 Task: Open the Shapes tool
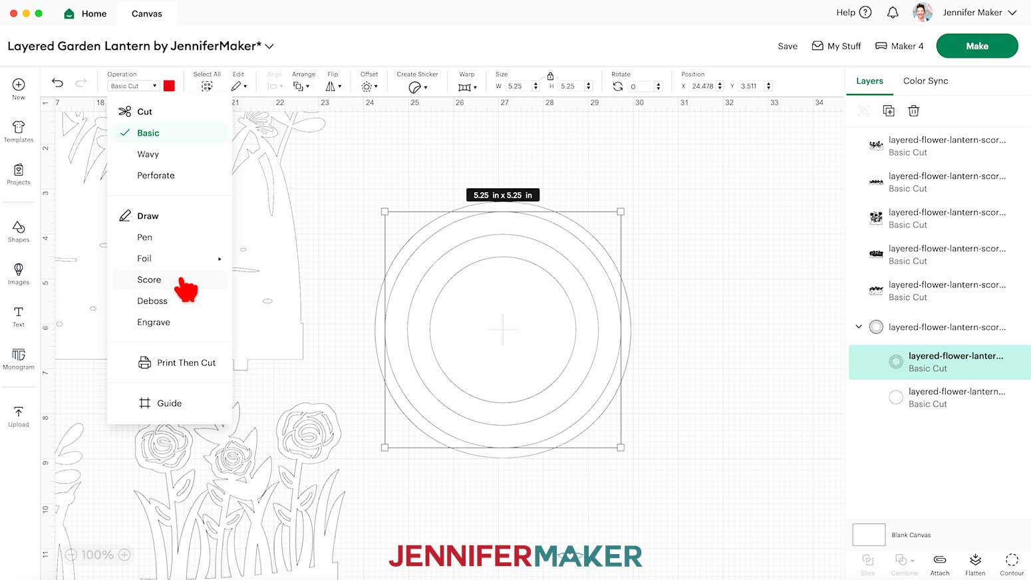tap(19, 231)
